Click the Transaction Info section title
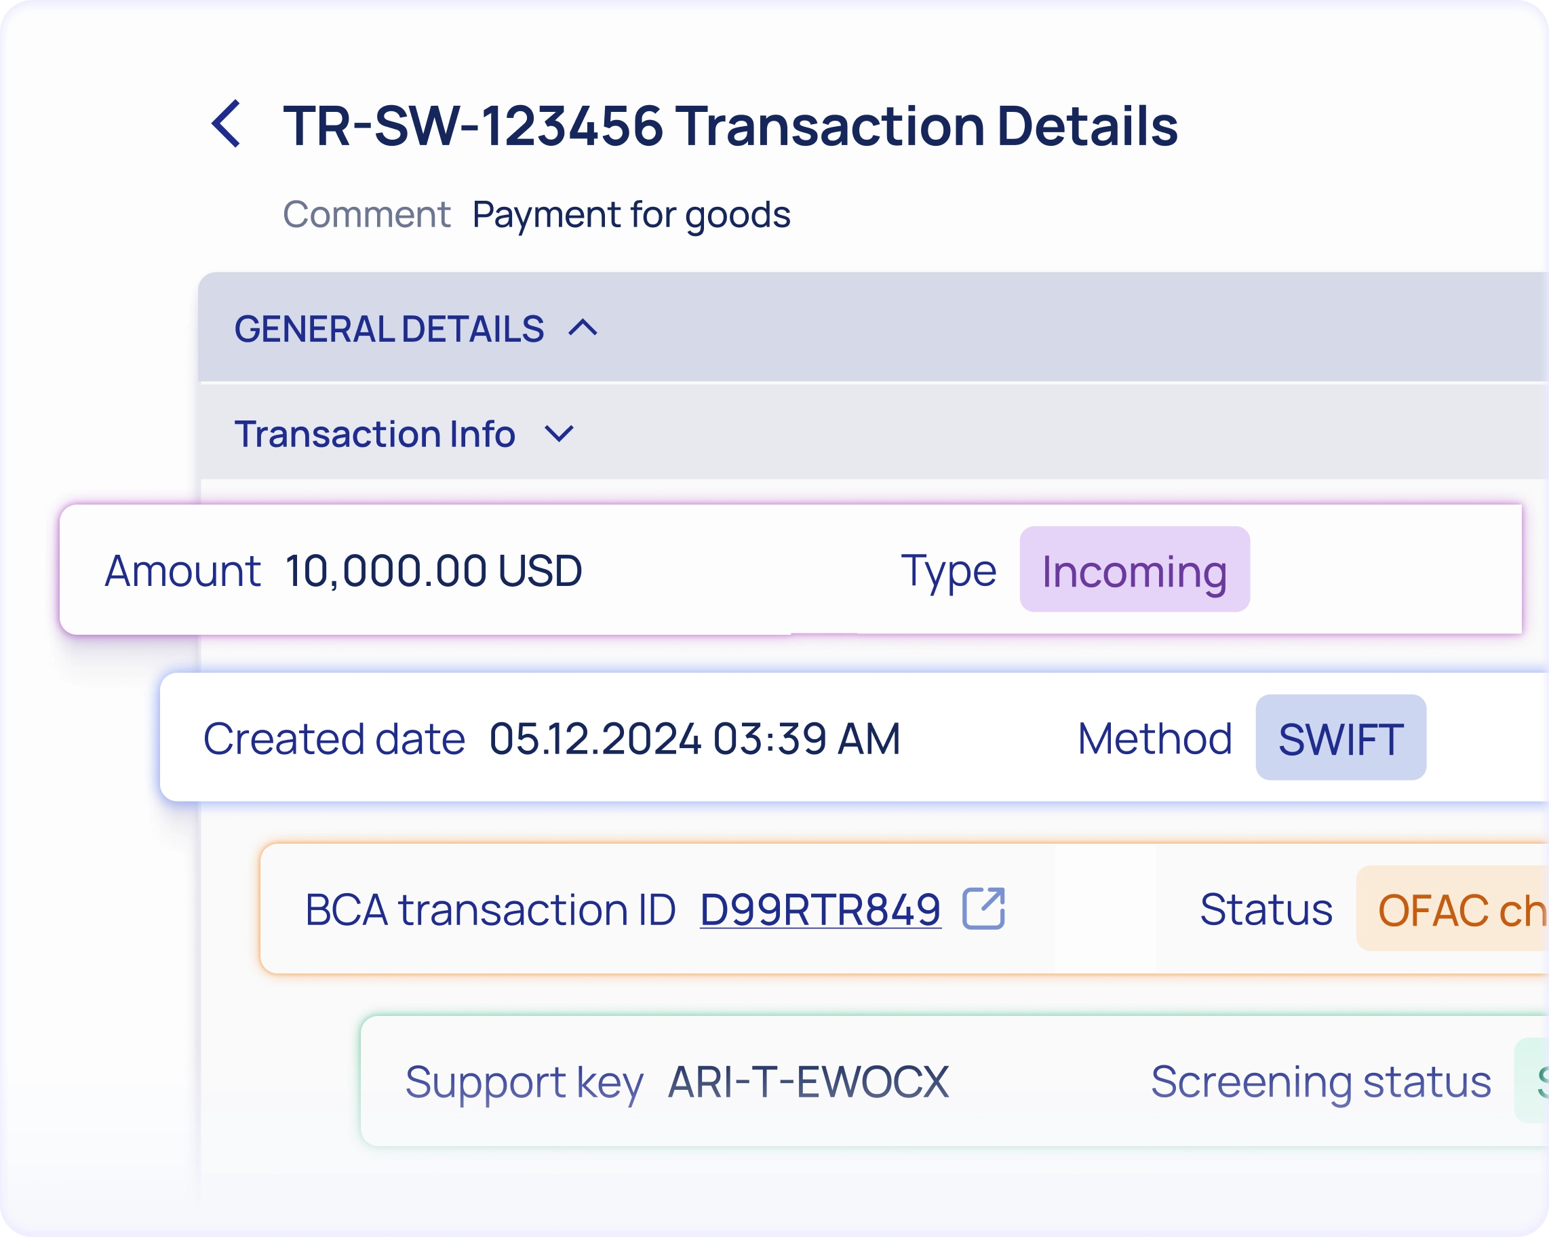1549x1237 pixels. 374,434
